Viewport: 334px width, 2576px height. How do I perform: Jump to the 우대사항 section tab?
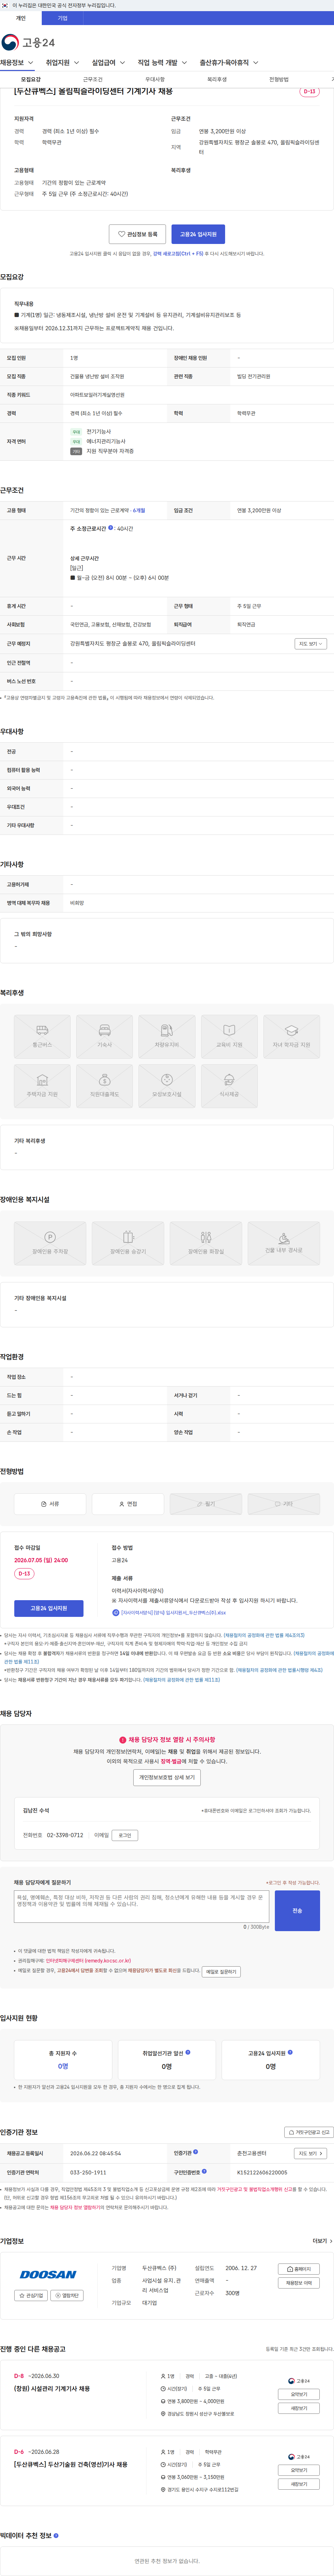tap(155, 79)
